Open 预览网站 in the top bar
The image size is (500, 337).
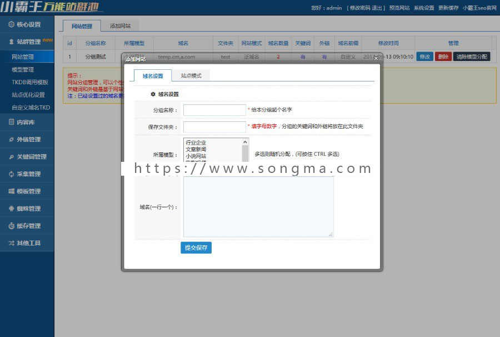[398, 8]
